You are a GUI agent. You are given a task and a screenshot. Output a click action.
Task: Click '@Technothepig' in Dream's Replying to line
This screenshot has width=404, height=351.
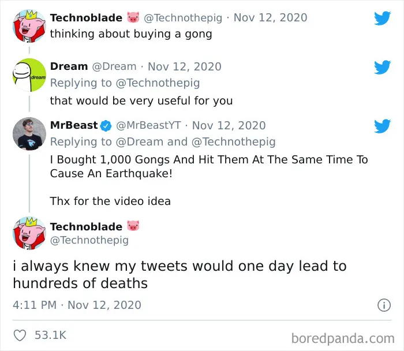158,83
